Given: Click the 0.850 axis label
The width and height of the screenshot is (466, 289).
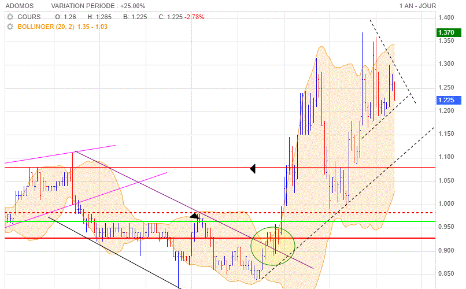Looking at the screenshot, I should click(x=446, y=273).
